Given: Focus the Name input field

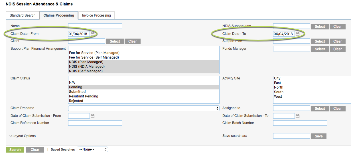Looking at the screenshot, I should click(x=95, y=26).
